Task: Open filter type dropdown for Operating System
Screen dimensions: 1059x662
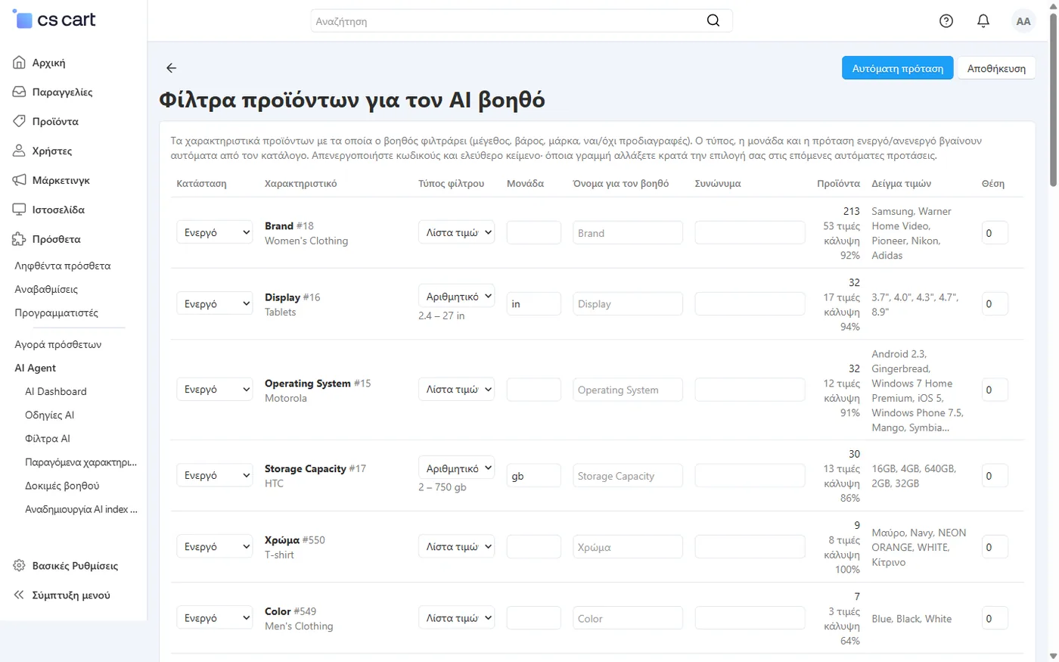Action: (x=456, y=389)
